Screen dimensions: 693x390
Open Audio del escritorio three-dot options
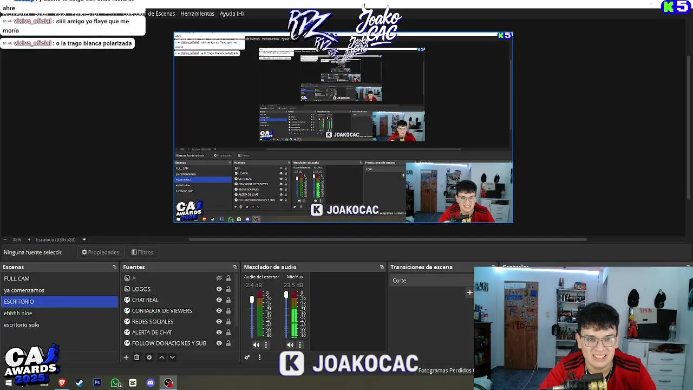(266, 345)
